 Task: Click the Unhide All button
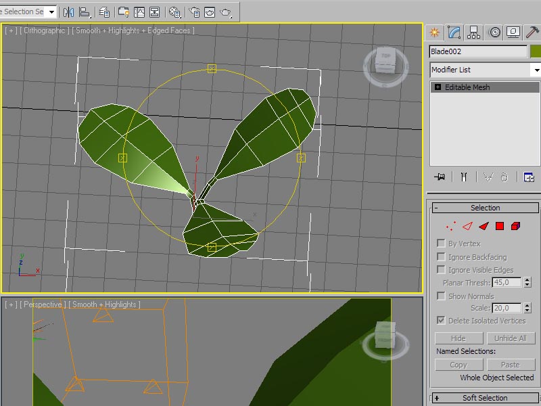pos(510,338)
